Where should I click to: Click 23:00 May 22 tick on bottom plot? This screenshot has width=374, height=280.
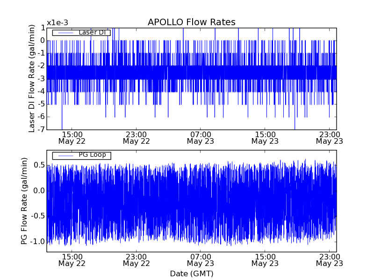click(x=136, y=260)
